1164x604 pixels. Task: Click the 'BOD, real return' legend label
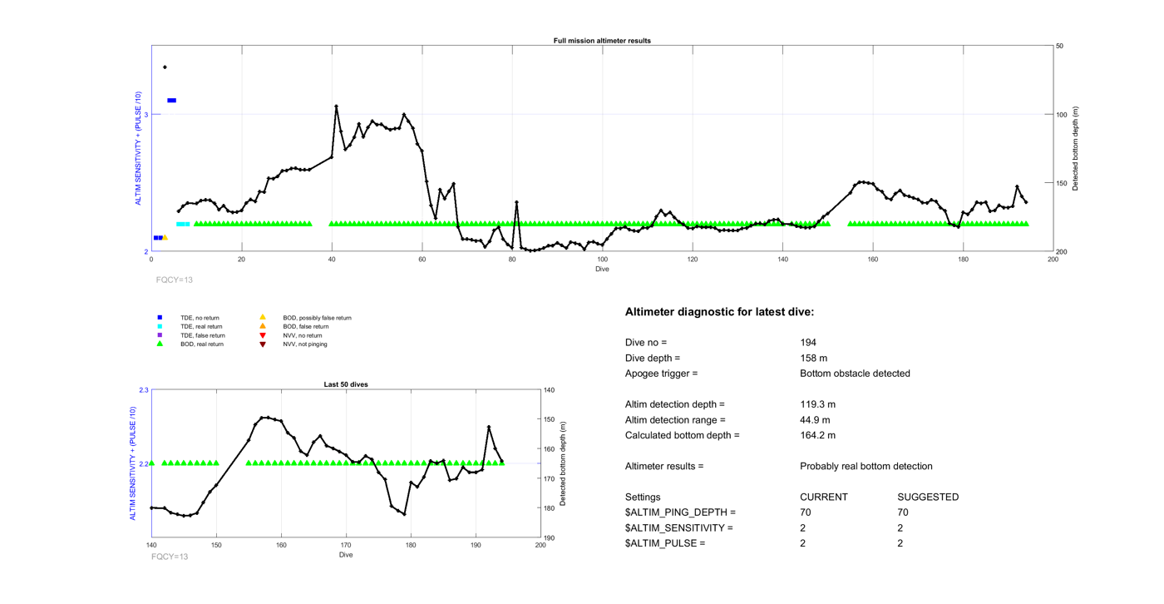pyautogui.click(x=202, y=344)
